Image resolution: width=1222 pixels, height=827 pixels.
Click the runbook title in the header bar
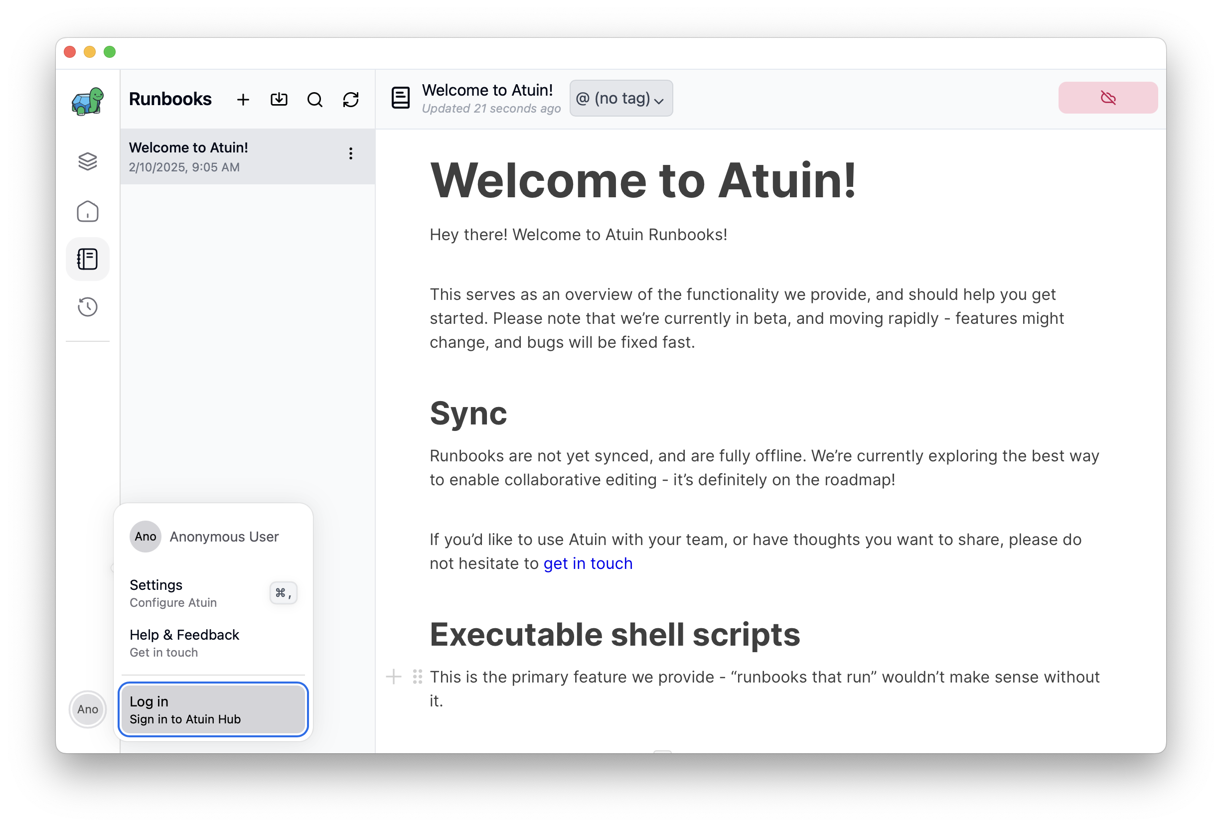point(487,90)
